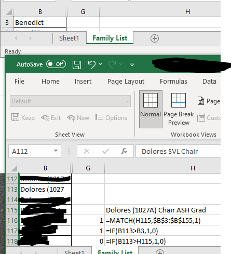Image resolution: width=231 pixels, height=254 pixels.
Task: Open the Page Layout ribbon tab
Action: pyautogui.click(x=126, y=81)
